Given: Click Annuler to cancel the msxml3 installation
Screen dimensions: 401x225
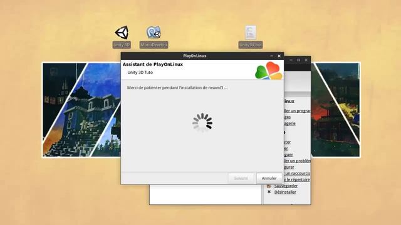Looking at the screenshot, I should click(x=269, y=178).
